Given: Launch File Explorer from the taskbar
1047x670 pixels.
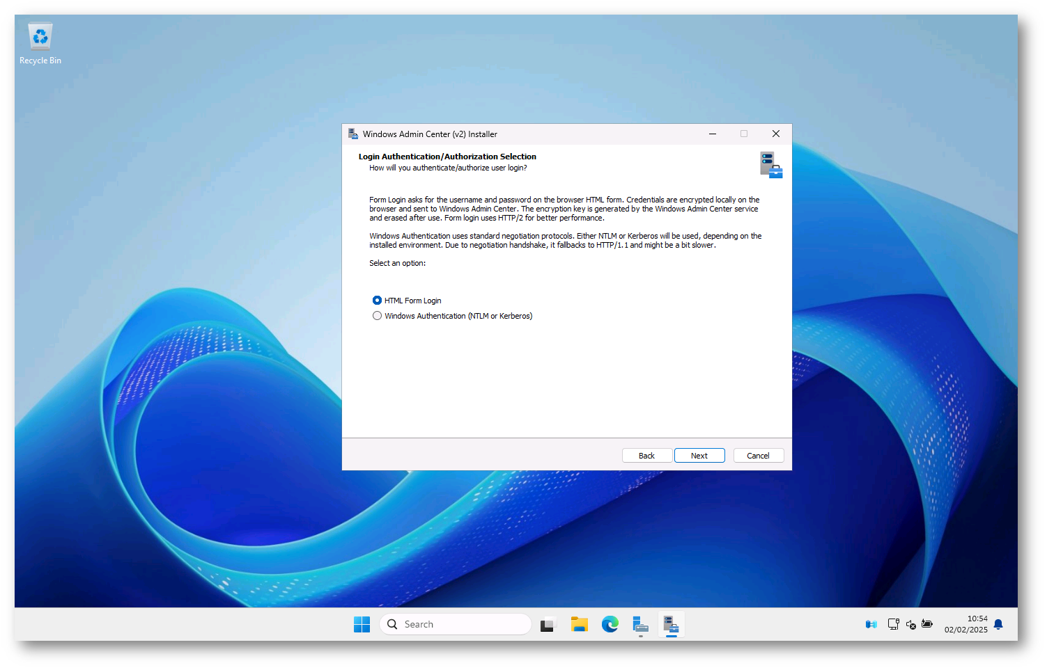Looking at the screenshot, I should tap(579, 625).
